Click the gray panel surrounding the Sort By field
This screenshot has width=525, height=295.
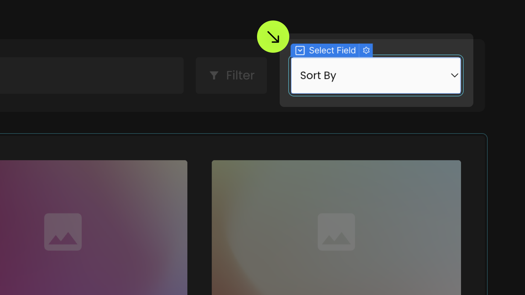point(377,101)
